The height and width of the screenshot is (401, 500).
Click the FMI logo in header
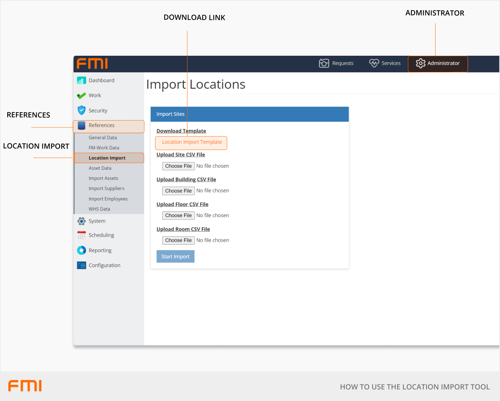click(x=92, y=64)
